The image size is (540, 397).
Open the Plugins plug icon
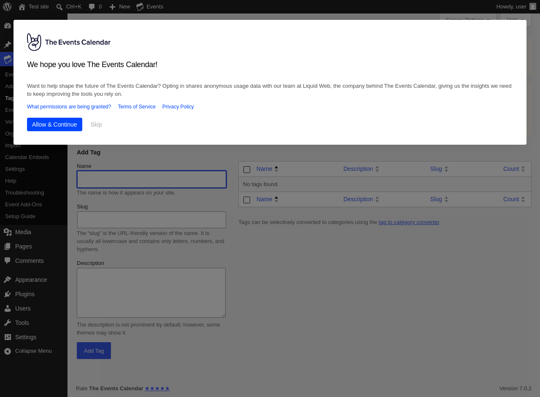coord(8,294)
